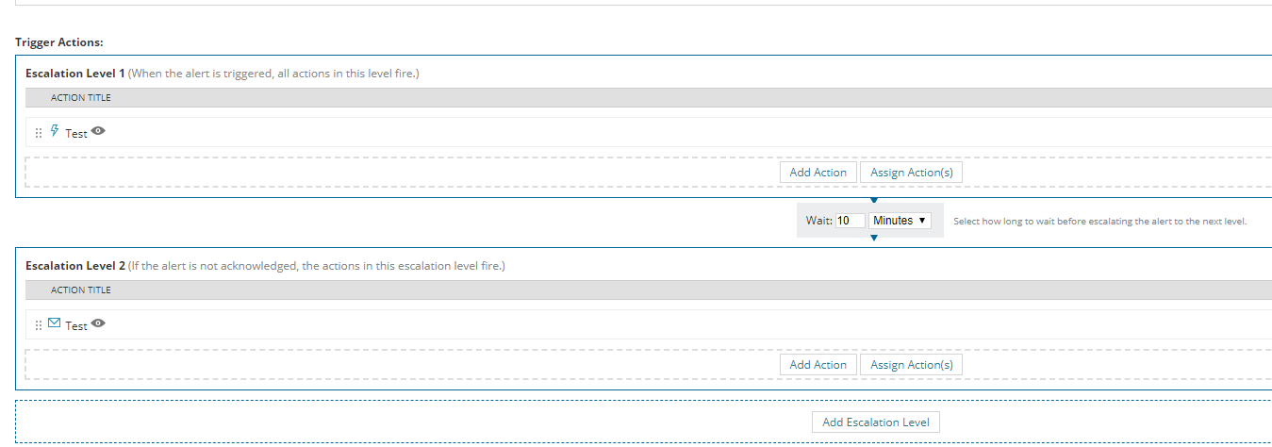Open the Test action name in Escalation Level 2
The width and height of the screenshot is (1272, 447).
click(76, 326)
